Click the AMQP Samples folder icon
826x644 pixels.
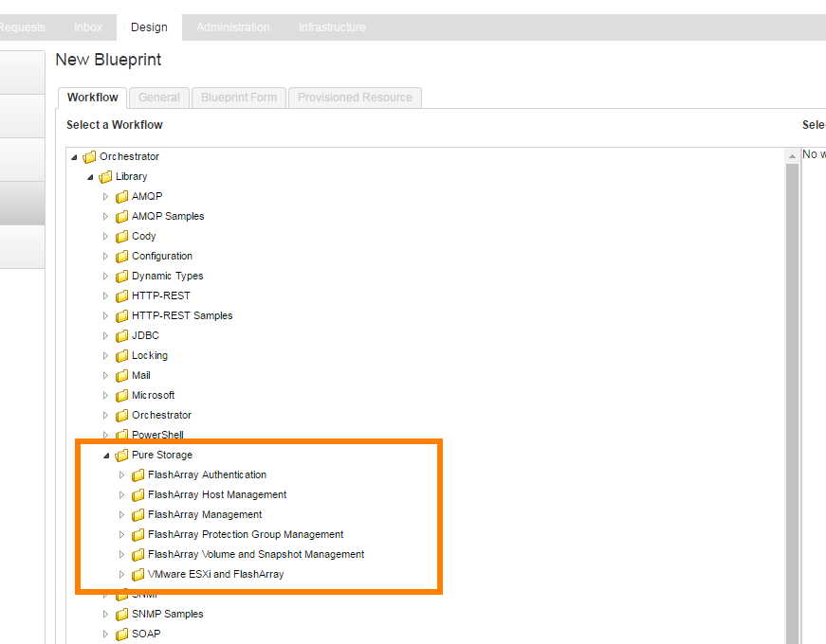click(x=121, y=216)
